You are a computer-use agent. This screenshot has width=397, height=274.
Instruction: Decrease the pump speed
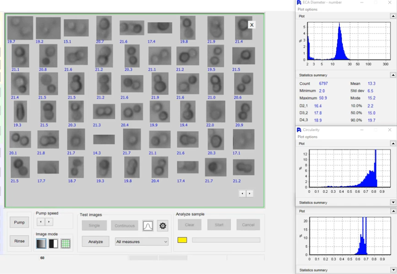(x=41, y=222)
